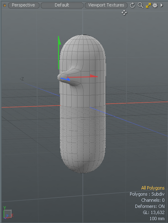The width and height of the screenshot is (168, 223).
Task: Click the XYZ axis orientation gizmo
Action: click(8, 213)
